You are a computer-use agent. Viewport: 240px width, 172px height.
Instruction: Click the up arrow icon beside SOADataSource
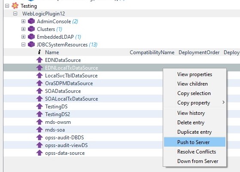point(39,91)
